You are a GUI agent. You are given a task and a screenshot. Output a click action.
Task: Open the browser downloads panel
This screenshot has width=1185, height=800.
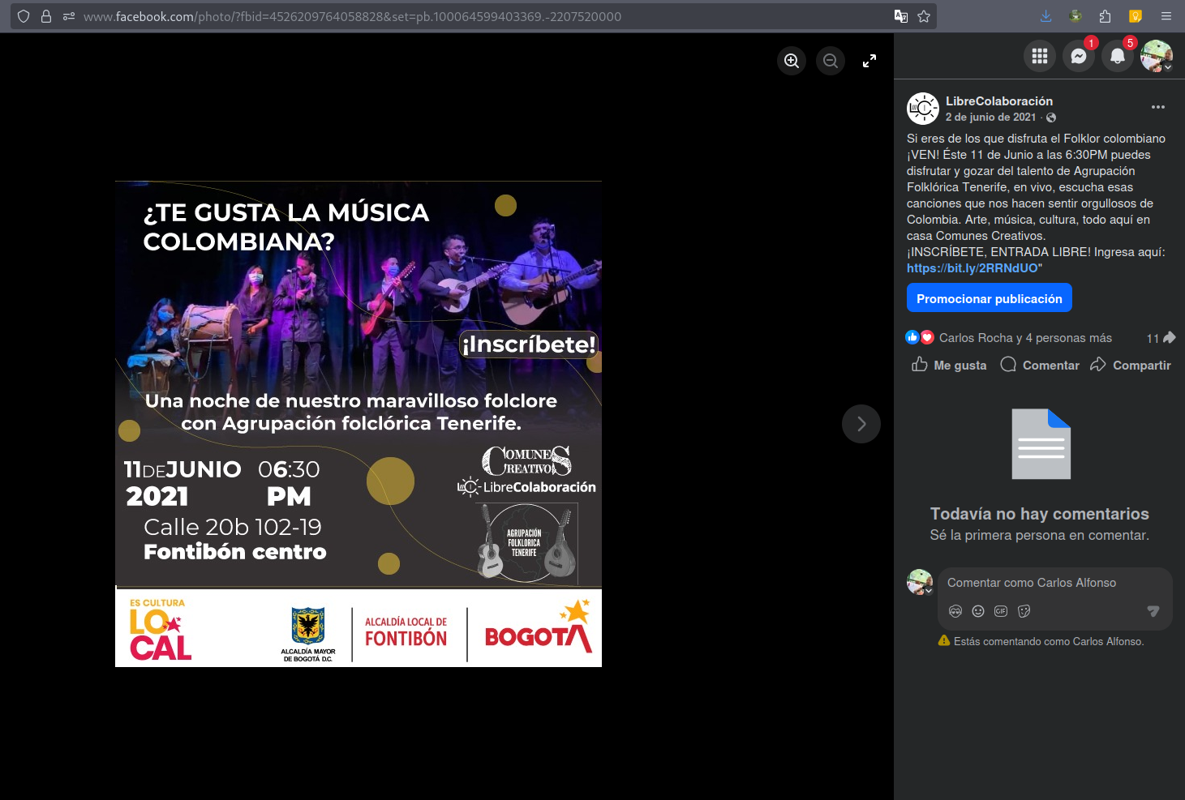point(1045,16)
